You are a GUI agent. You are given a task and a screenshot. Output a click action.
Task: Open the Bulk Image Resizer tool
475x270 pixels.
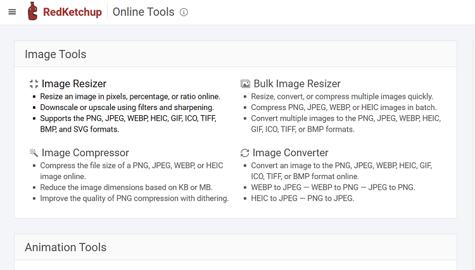pyautogui.click(x=297, y=83)
